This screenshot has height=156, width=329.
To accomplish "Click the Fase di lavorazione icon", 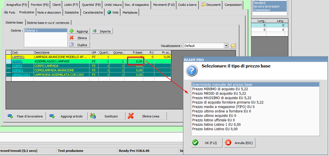I will coord(10,116).
